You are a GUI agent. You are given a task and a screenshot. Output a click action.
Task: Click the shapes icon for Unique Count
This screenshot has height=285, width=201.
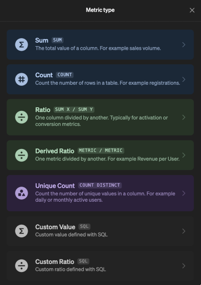22,193
